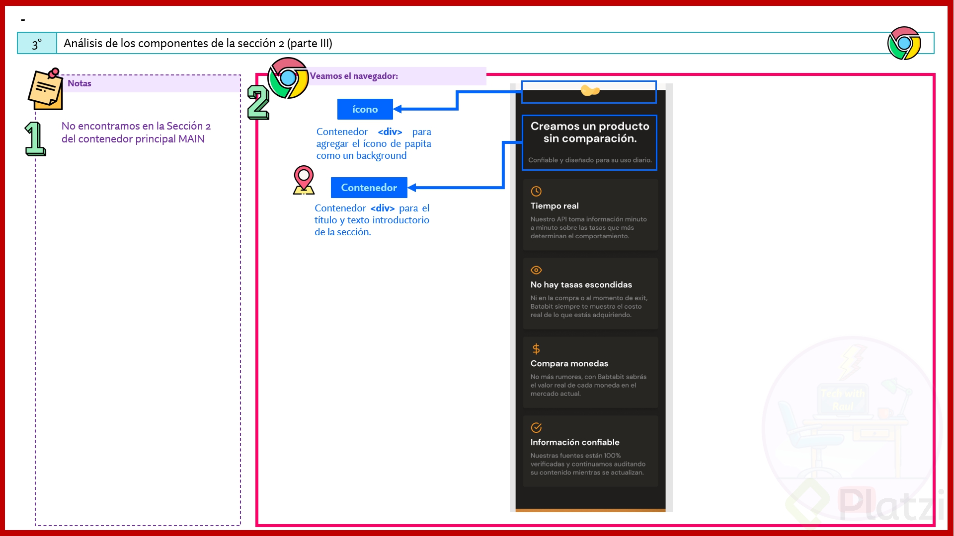Click the blue 'ícono' label button
The width and height of the screenshot is (954, 536).
tap(365, 109)
